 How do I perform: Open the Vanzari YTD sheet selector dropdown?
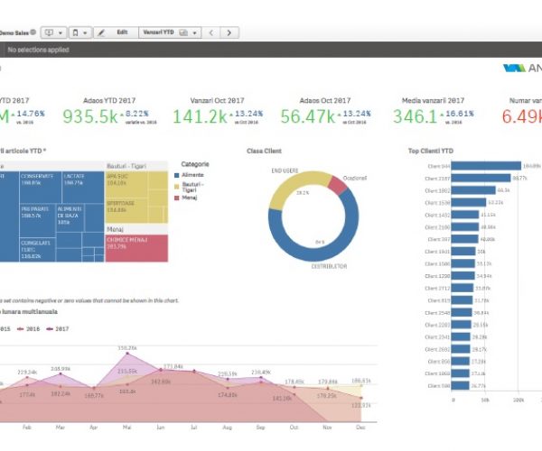coord(195,32)
